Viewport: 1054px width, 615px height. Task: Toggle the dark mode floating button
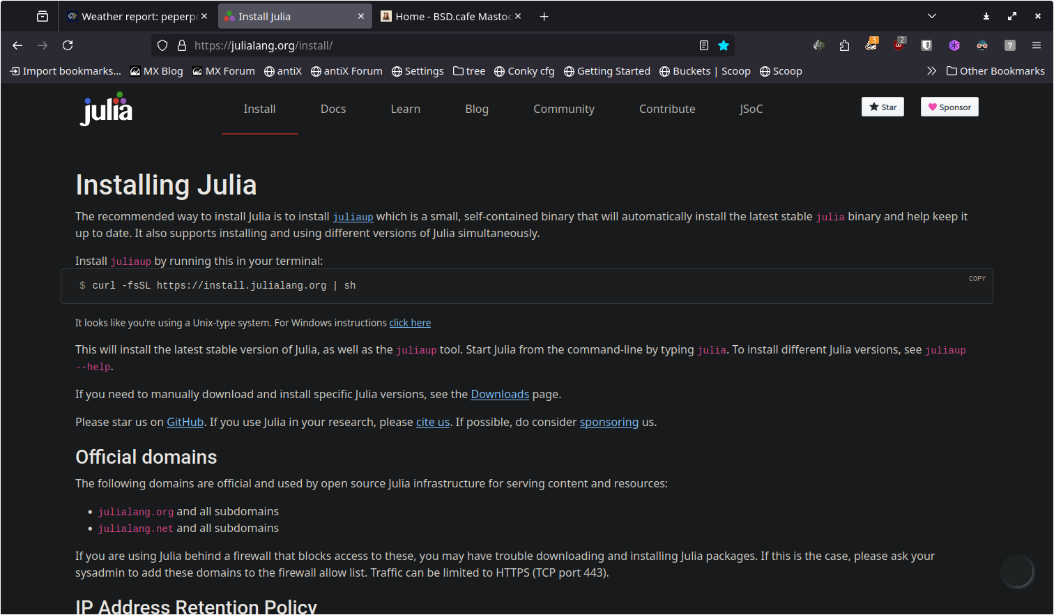coord(1016,571)
